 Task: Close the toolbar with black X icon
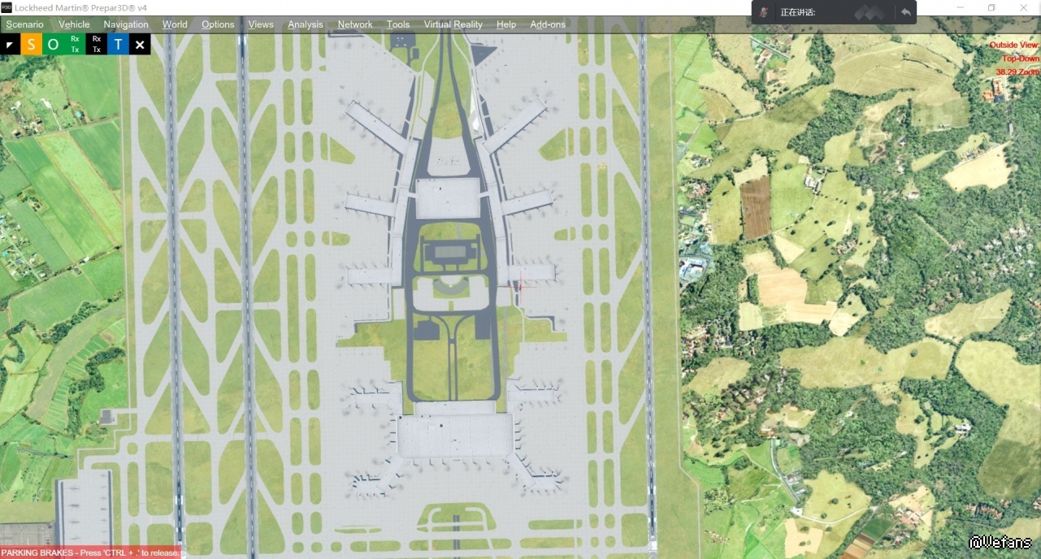pyautogui.click(x=140, y=44)
